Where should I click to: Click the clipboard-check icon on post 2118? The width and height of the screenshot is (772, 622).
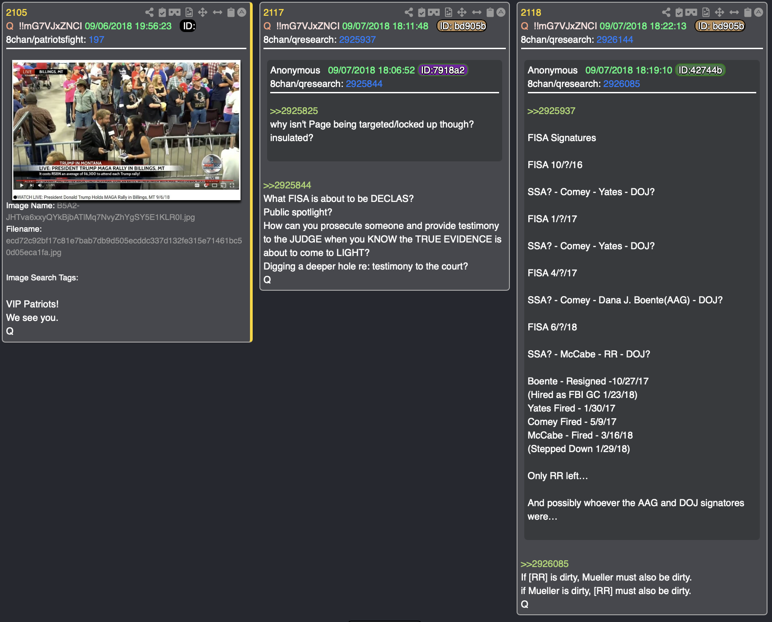(679, 13)
